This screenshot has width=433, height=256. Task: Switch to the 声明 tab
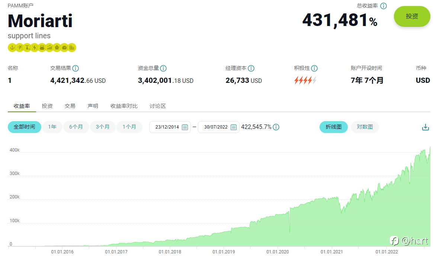tap(93, 106)
